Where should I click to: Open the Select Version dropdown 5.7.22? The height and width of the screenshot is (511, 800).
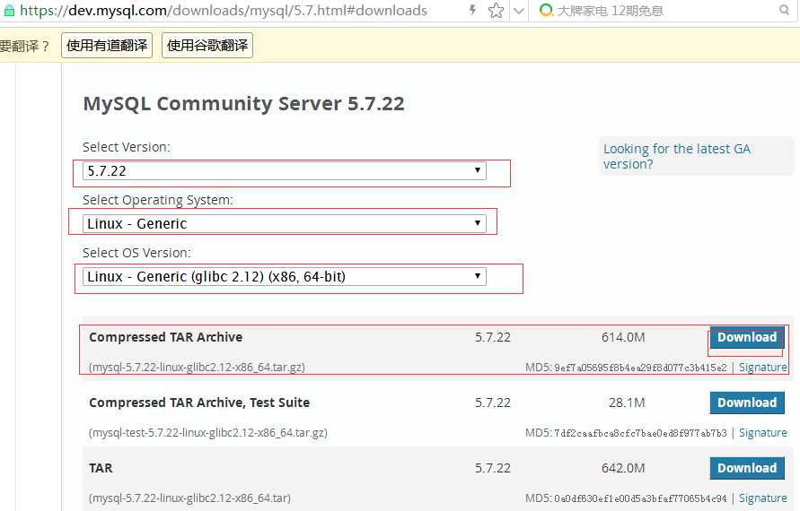pos(285,170)
